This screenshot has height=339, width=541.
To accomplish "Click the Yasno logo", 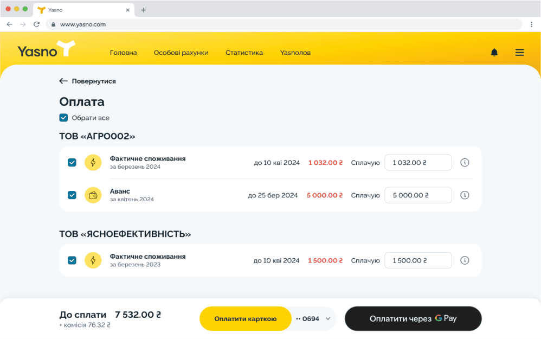I will (46, 49).
